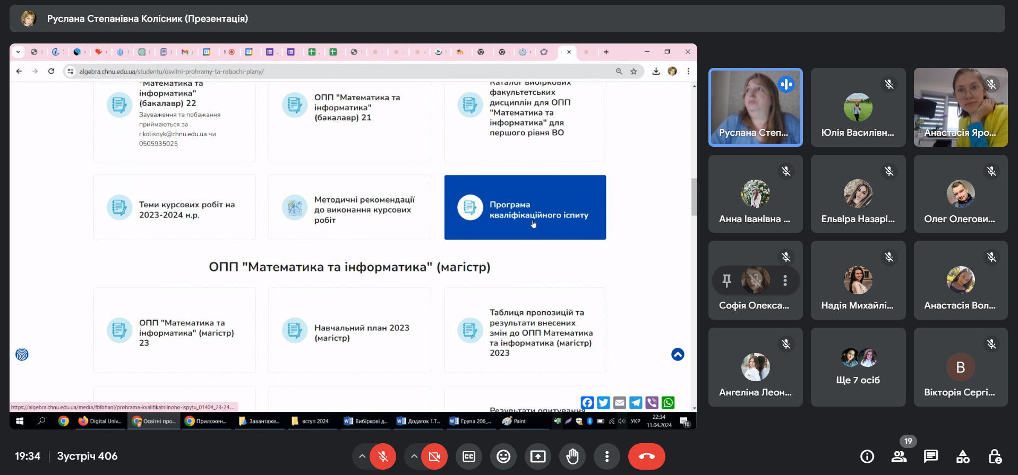
Task: Open the Chrome profile avatar
Action: coord(672,71)
